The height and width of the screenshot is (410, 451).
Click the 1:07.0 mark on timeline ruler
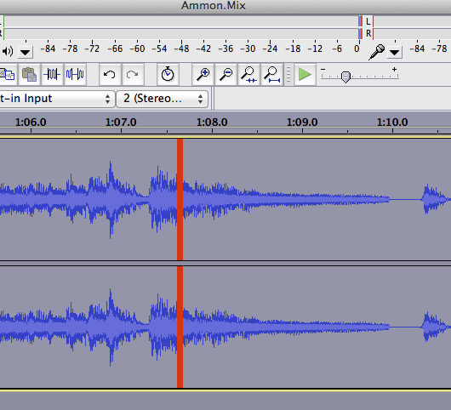pyautogui.click(x=121, y=122)
